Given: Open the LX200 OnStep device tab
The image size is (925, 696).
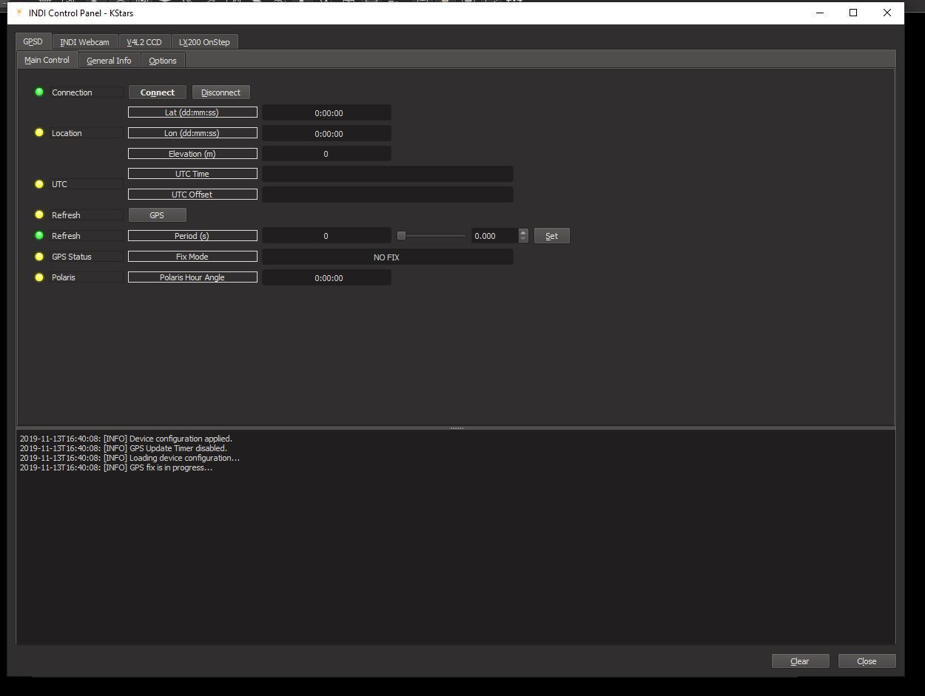Looking at the screenshot, I should [x=204, y=42].
